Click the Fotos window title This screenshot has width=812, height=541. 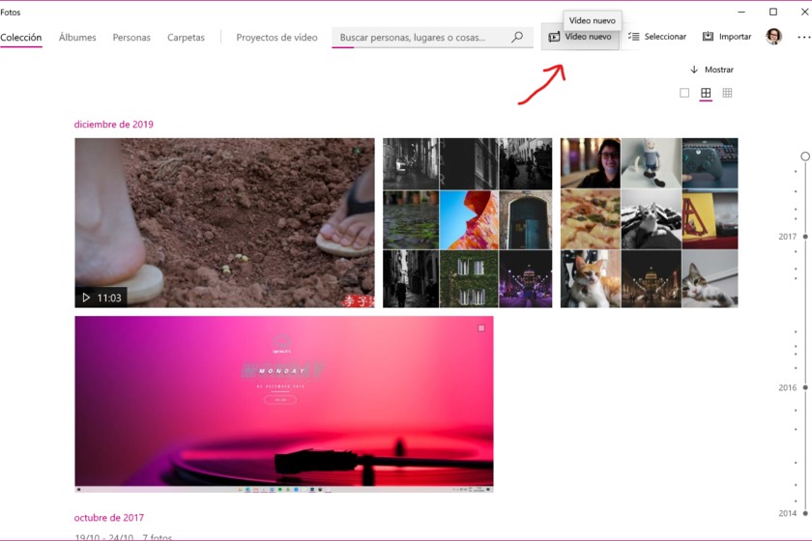(11, 12)
